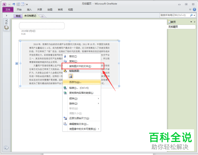Image resolution: width=198 pixels, height=155 pixels.
Task: Click the page time 9:26
Action: click(x=23, y=34)
